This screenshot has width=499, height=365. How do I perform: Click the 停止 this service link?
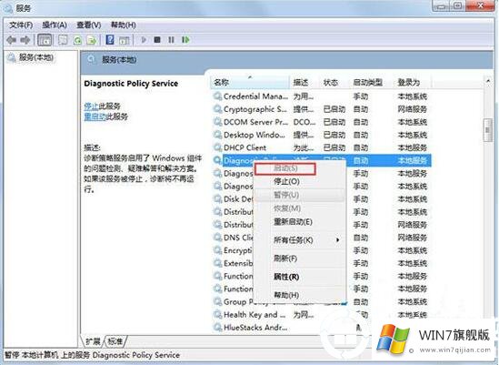coord(91,106)
